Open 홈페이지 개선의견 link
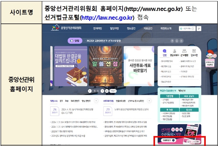This screenshot has height=146, width=218. coord(187,66)
